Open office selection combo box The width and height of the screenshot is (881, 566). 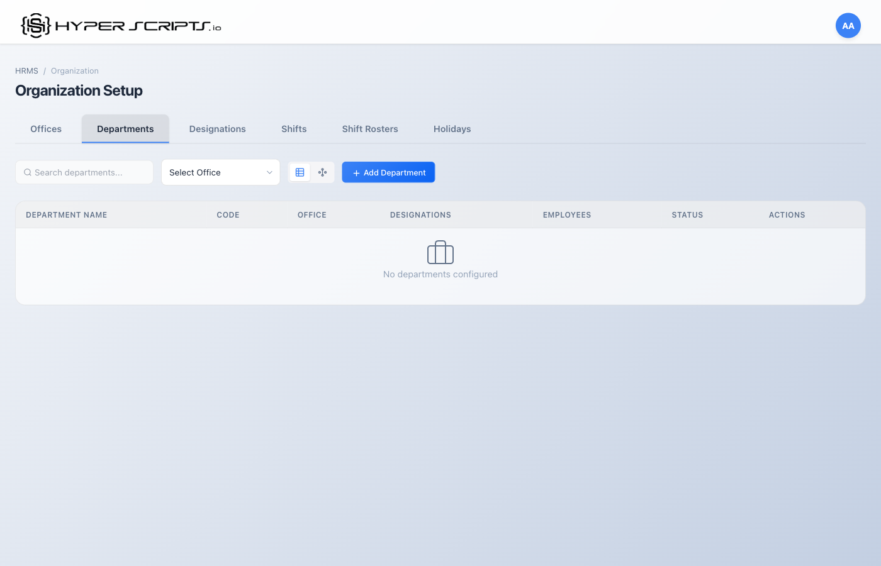point(220,172)
